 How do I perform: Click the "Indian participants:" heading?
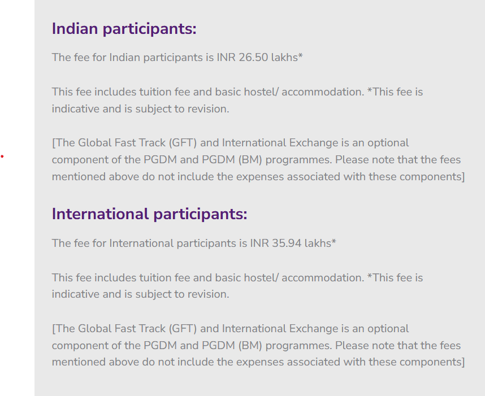click(x=124, y=29)
